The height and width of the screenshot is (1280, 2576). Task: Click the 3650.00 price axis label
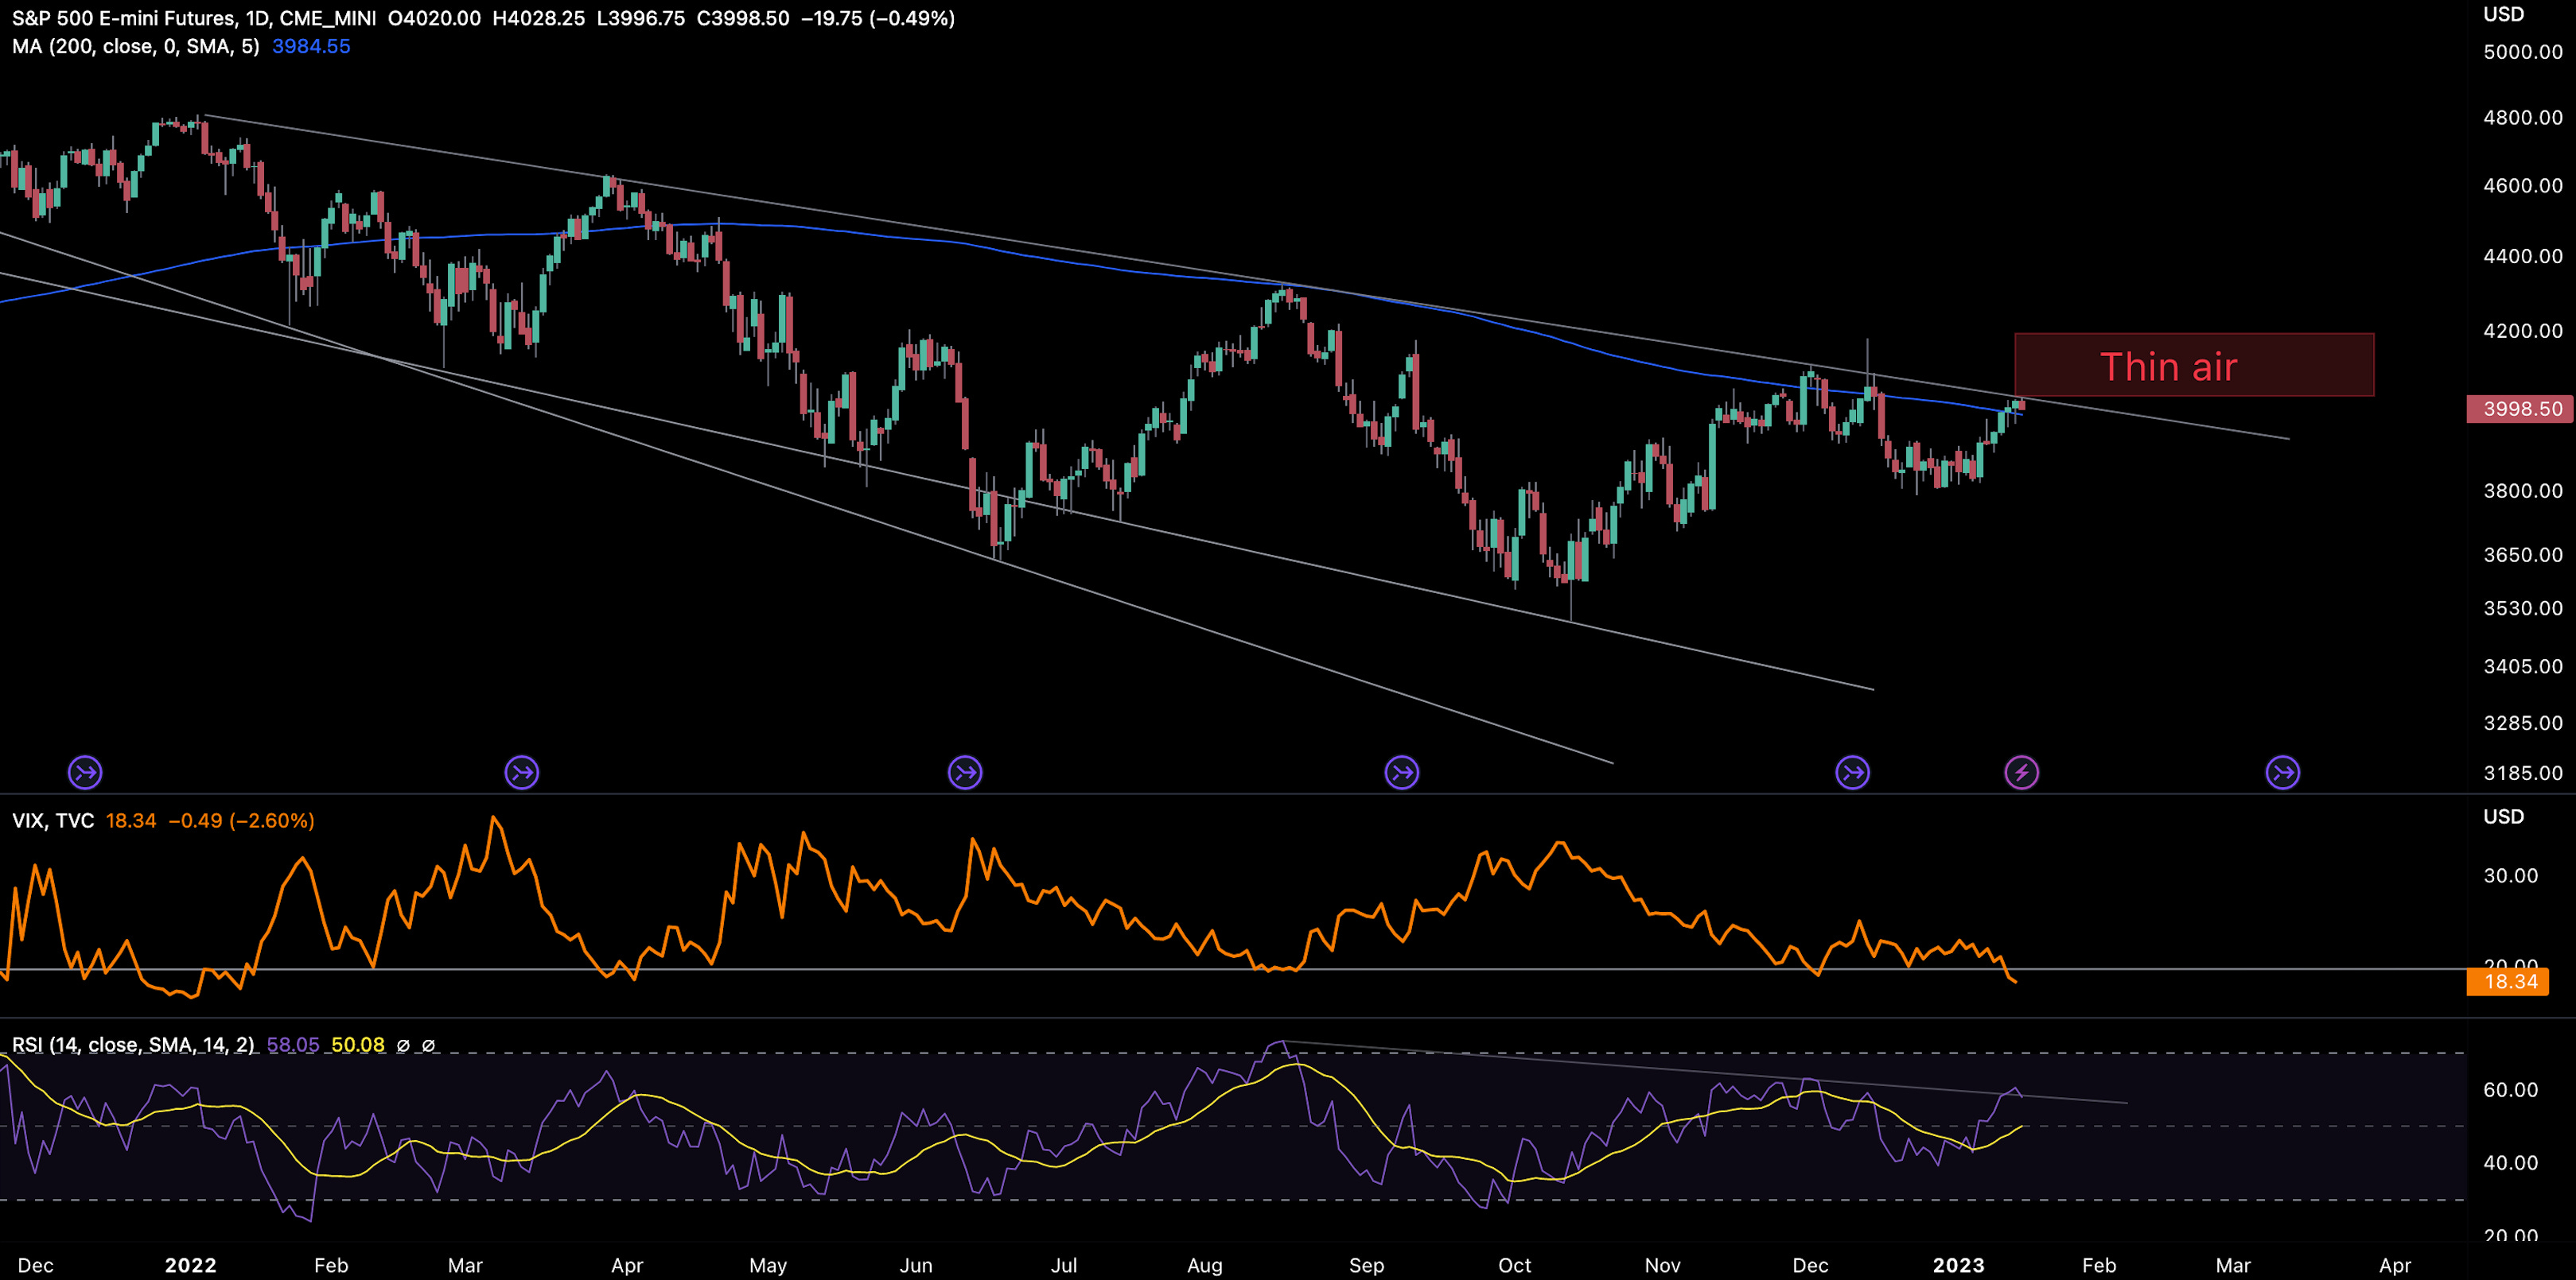tap(2523, 555)
